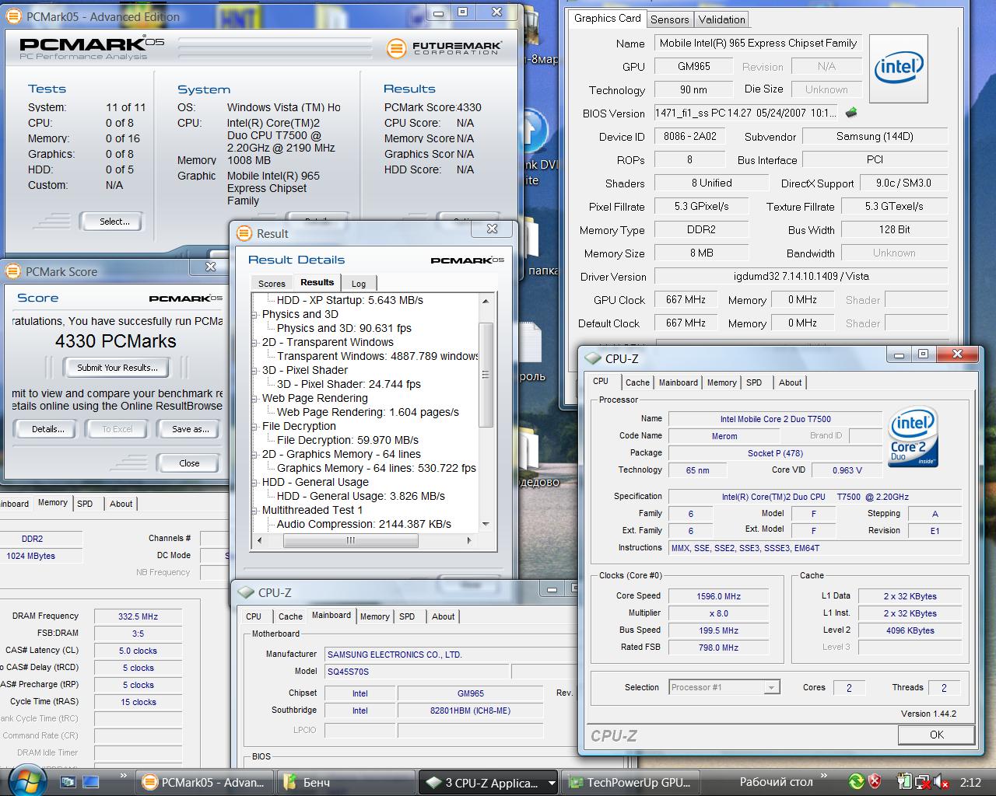The height and width of the screenshot is (796, 996).
Task: Collapse the File Decryption tree node
Action: pyautogui.click(x=255, y=426)
